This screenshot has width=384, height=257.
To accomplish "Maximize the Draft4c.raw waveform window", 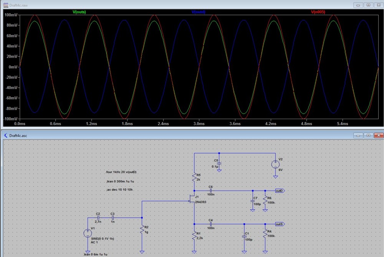I will (x=368, y=5).
